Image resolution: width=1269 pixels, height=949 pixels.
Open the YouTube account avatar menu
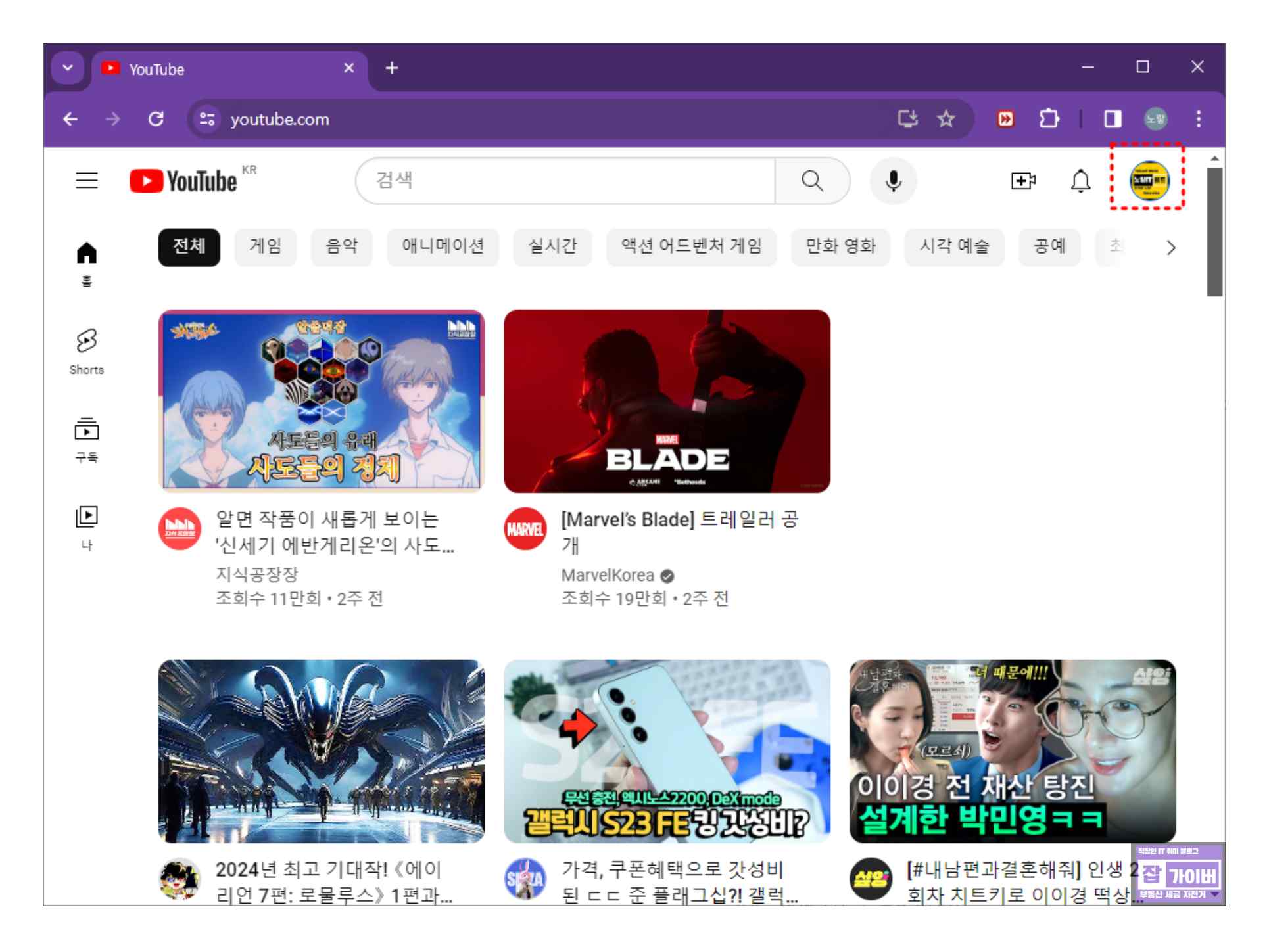[1148, 180]
